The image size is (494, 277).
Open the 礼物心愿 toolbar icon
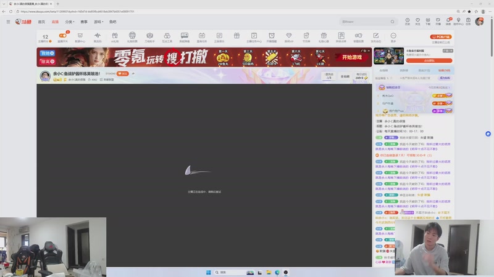pos(324,37)
